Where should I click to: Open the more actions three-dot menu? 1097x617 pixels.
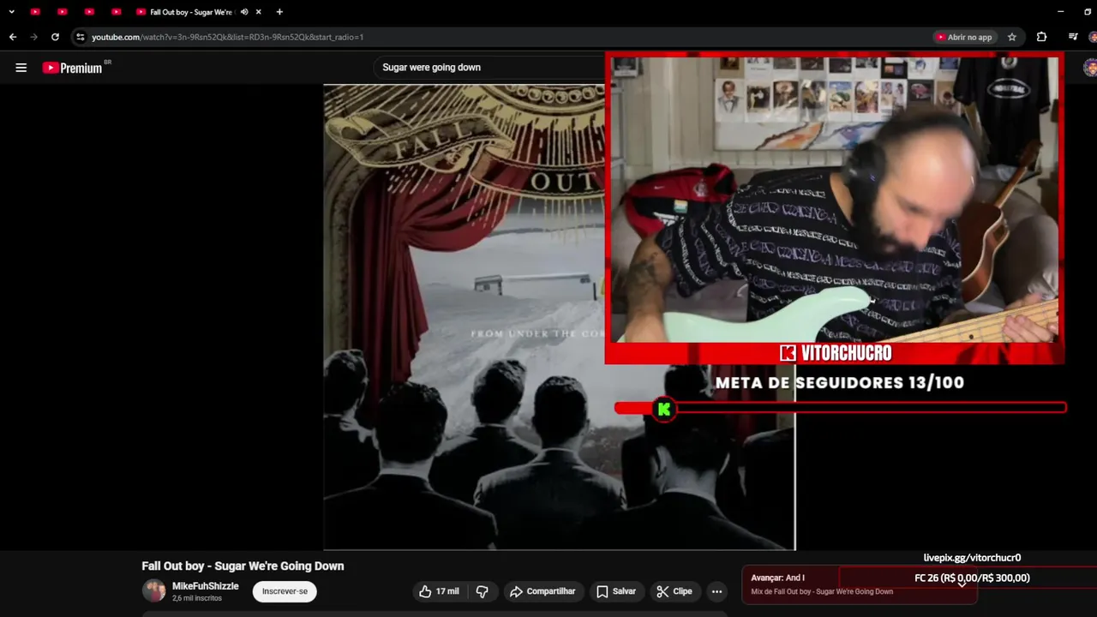click(716, 591)
